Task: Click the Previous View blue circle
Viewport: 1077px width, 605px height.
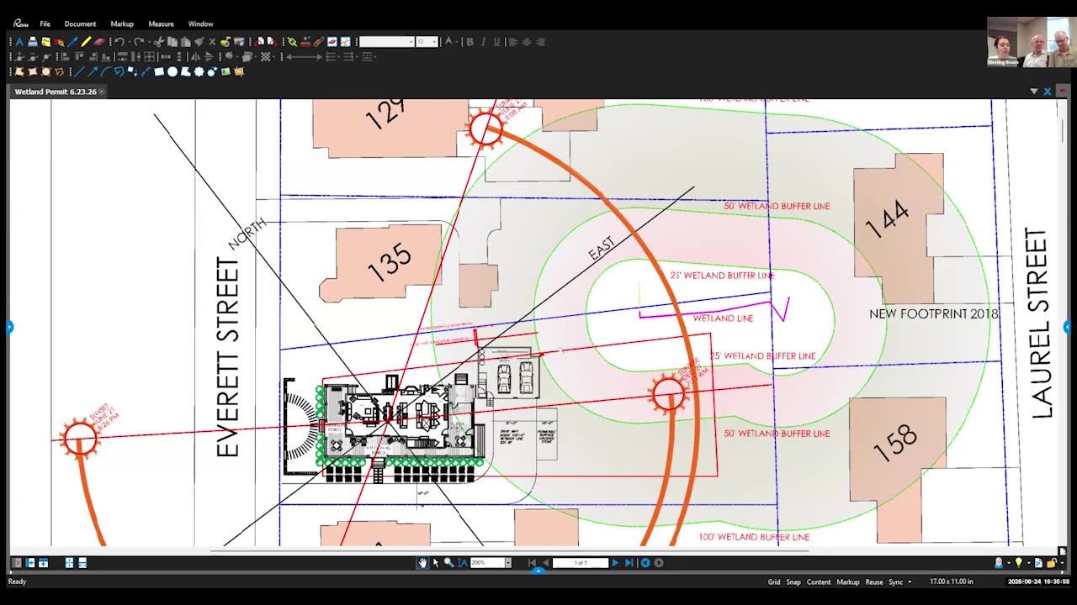Action: pos(645,563)
